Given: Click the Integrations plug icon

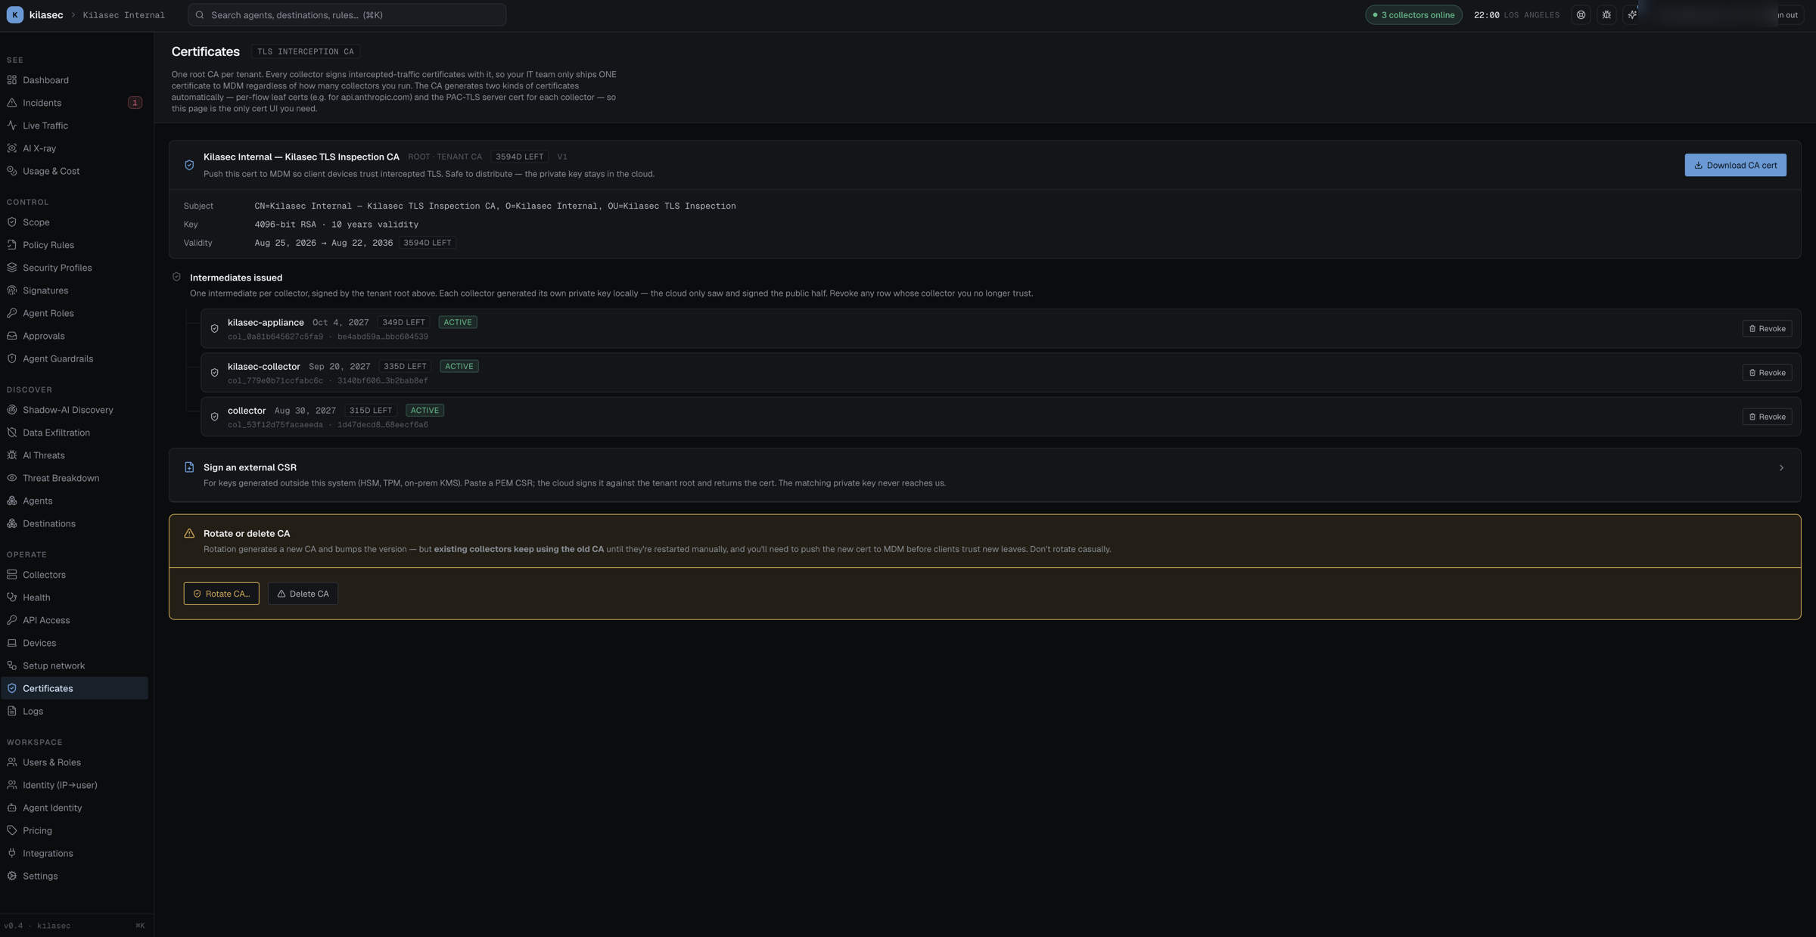Looking at the screenshot, I should (12, 853).
